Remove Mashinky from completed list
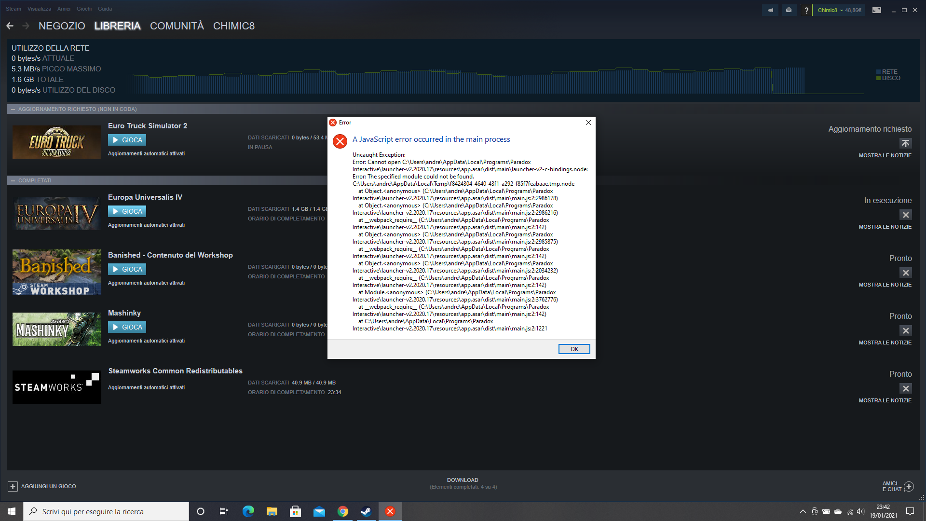This screenshot has width=926, height=521. click(x=905, y=330)
